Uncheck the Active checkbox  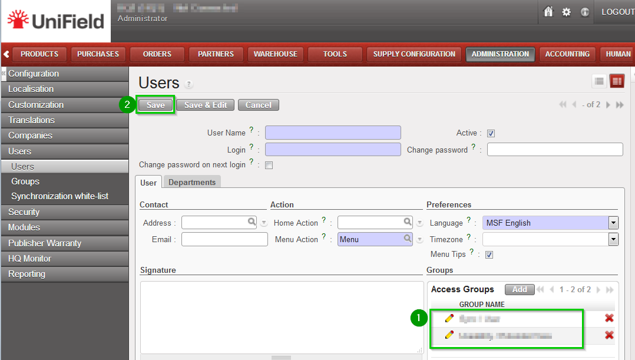click(x=491, y=133)
